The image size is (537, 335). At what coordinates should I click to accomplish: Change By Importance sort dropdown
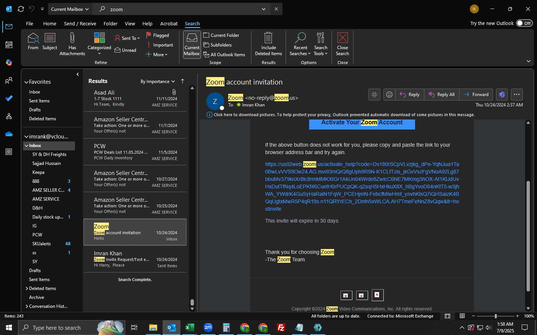pyautogui.click(x=157, y=82)
